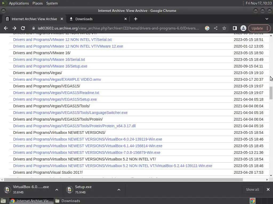273x204 pixels.
Task: Click the address bar URL
Action: click(x=118, y=28)
